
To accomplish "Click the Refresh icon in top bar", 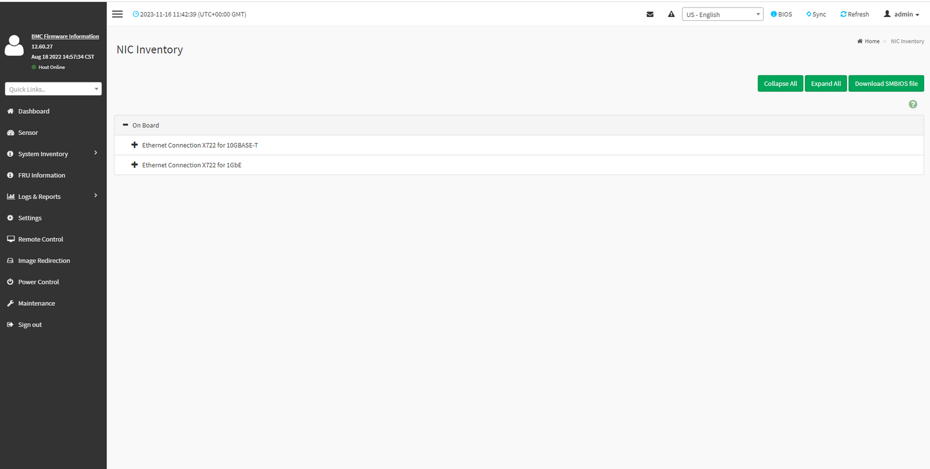I will (843, 15).
